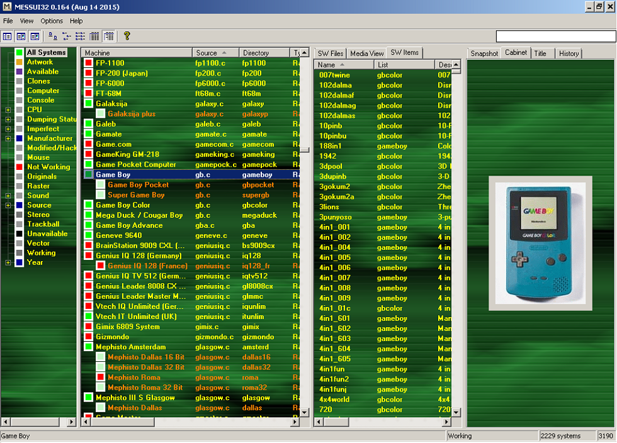Select Game Boy Advance in machine list
This screenshot has height=443, width=617.
pyautogui.click(x=129, y=225)
